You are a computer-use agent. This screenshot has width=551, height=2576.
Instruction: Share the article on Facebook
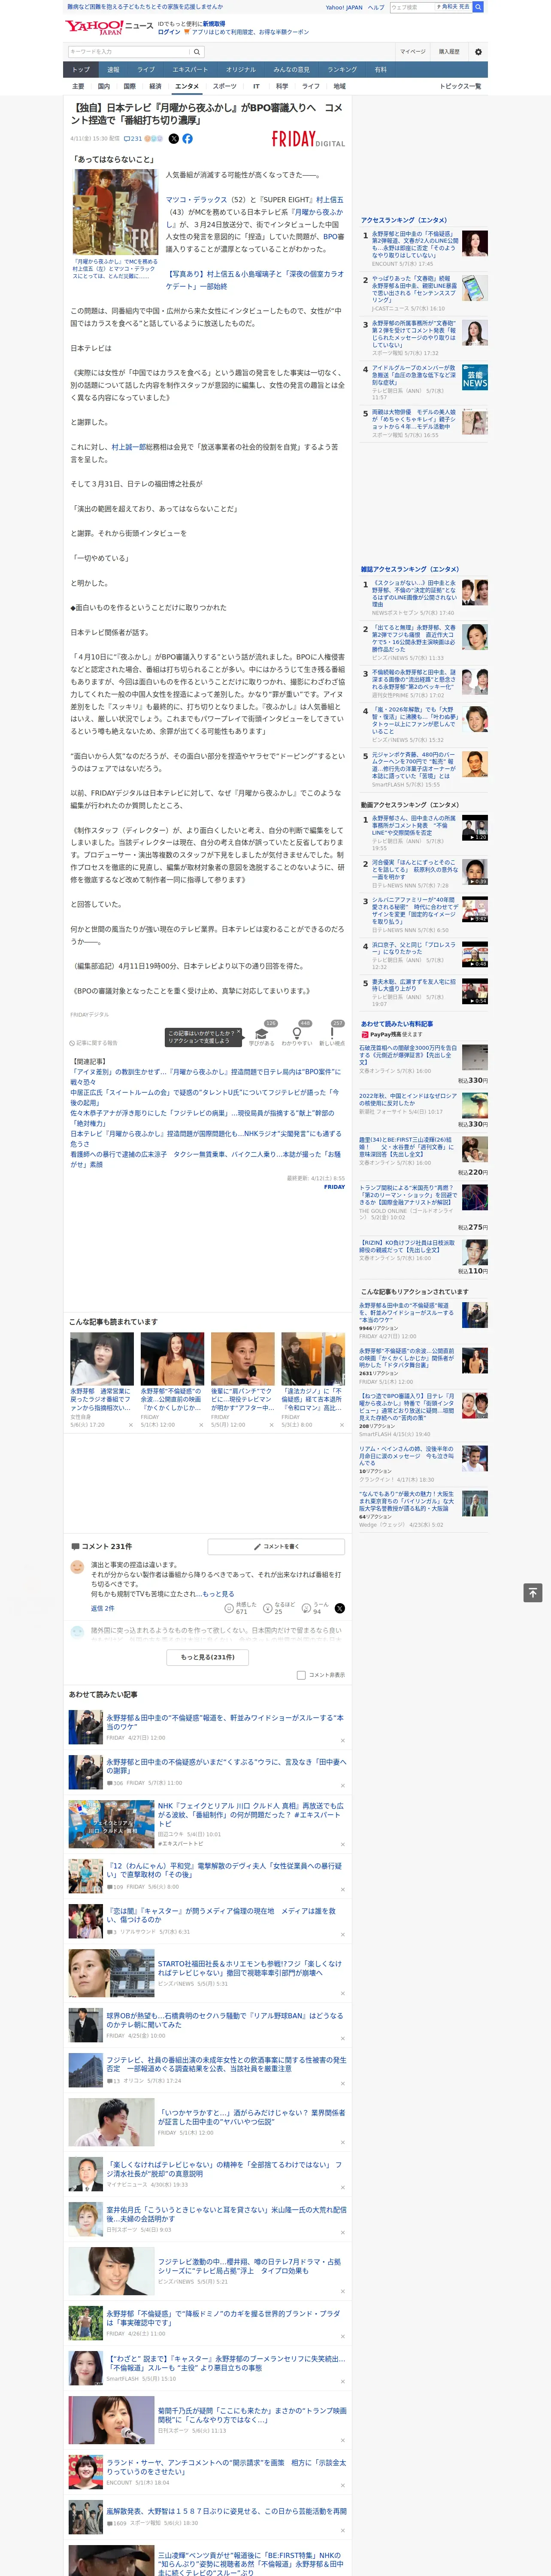187,139
